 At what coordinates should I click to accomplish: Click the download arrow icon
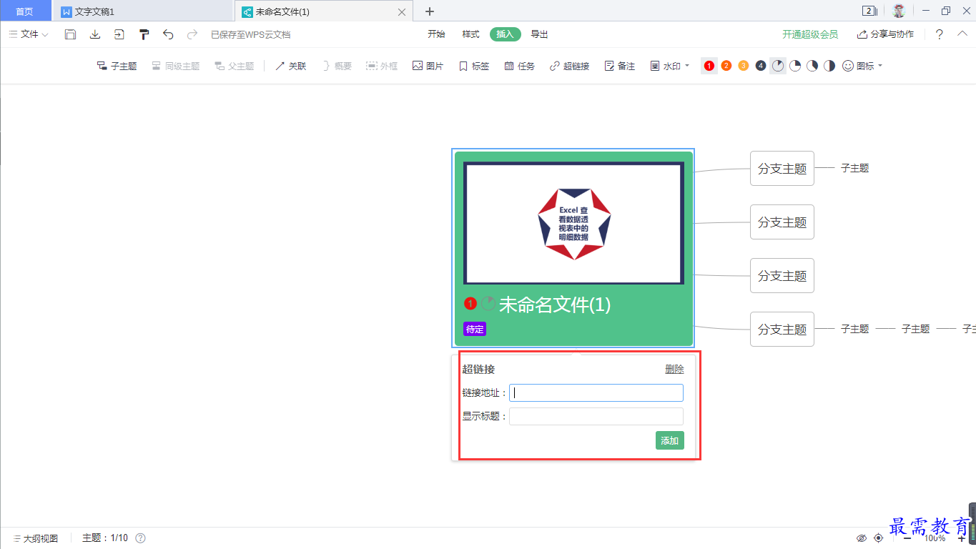click(94, 34)
